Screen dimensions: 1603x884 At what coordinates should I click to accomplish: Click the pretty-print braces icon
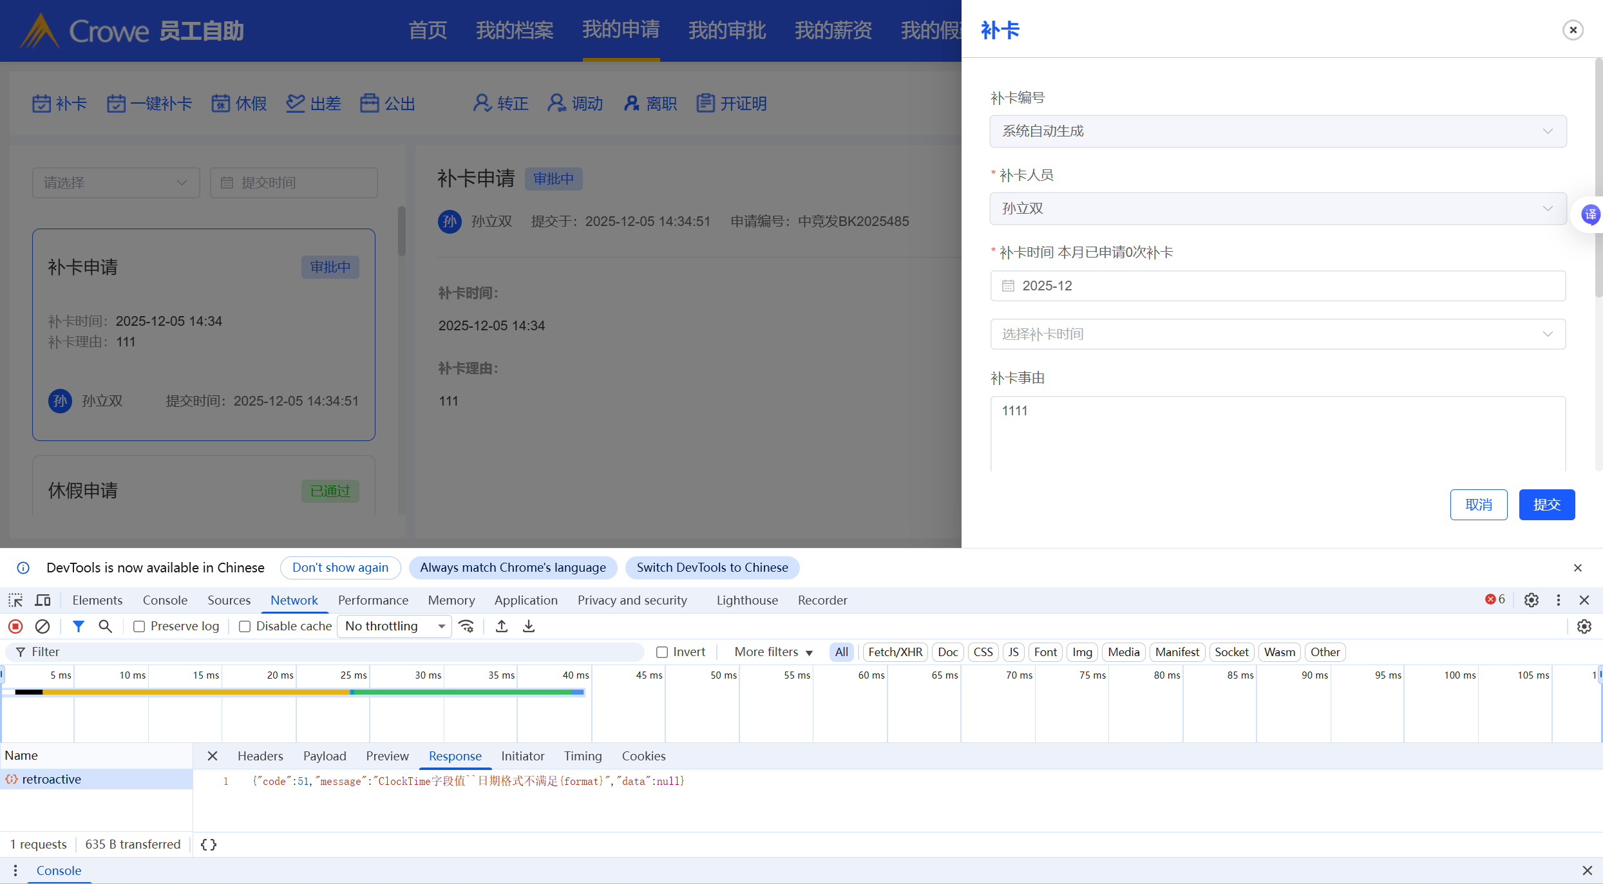(209, 844)
